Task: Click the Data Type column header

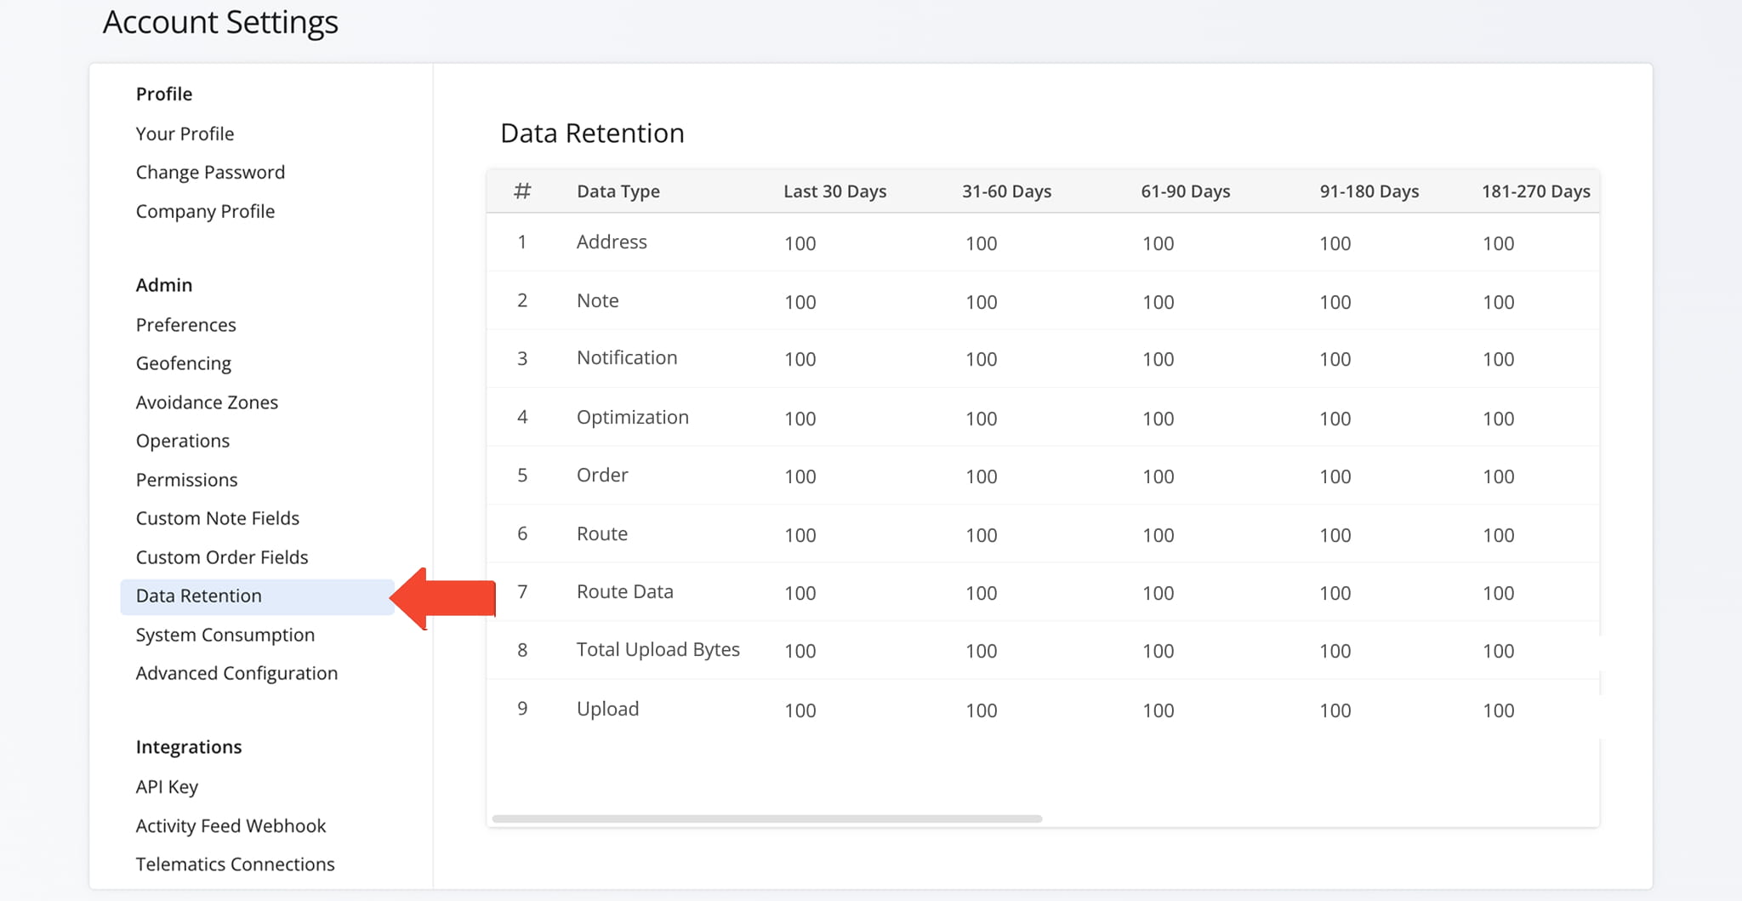Action: 618,191
